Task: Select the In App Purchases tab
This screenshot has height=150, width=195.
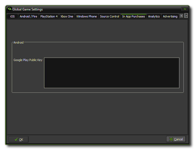Action: pyautogui.click(x=133, y=16)
